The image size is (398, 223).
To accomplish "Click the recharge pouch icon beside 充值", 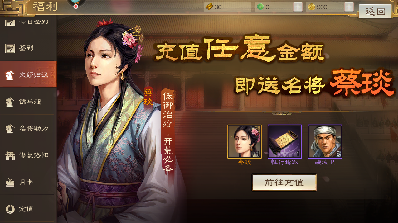I will click(10, 209).
